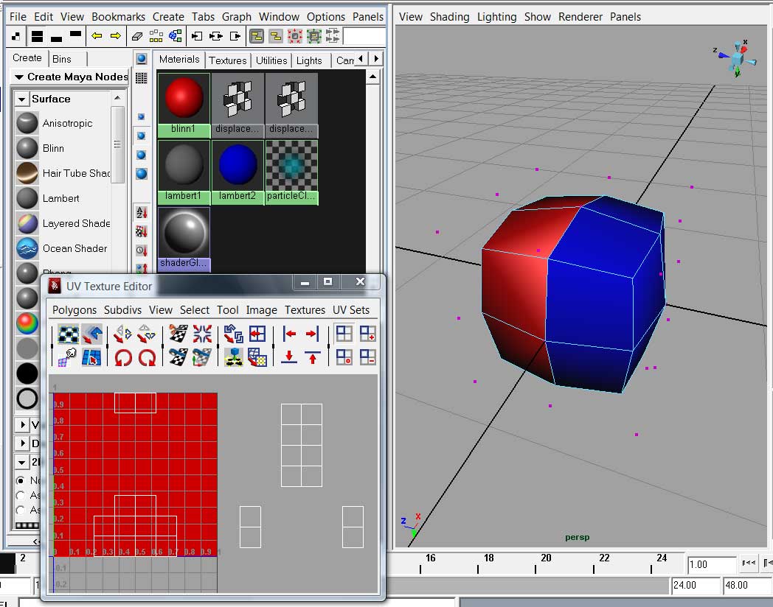Add selected UVs to isolate set
This screenshot has width=773, height=607.
coord(368,334)
